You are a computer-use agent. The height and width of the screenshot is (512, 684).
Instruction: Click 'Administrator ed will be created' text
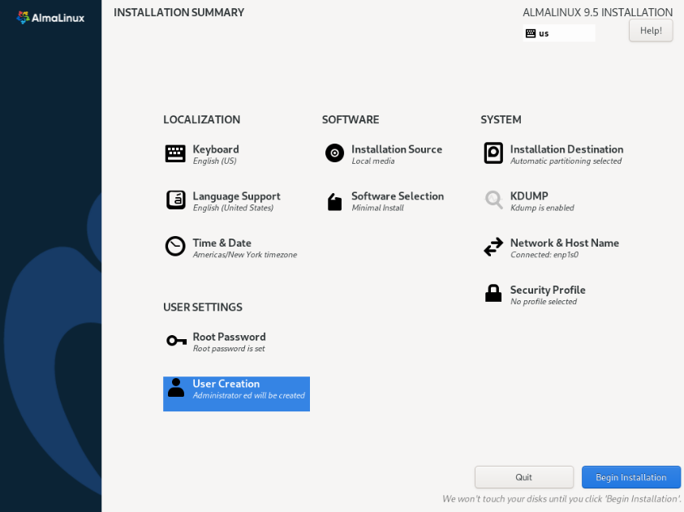click(x=248, y=395)
